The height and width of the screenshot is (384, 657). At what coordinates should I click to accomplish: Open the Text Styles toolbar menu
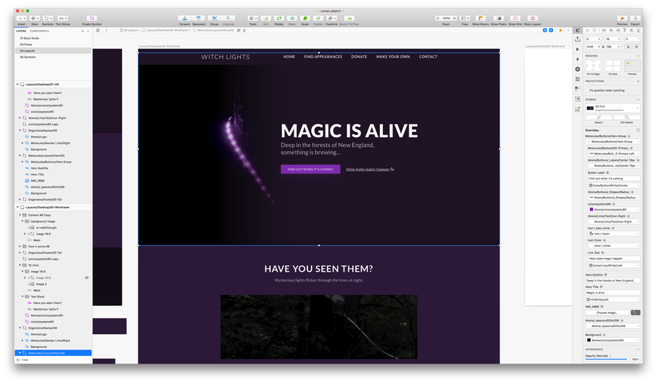[x=63, y=18]
